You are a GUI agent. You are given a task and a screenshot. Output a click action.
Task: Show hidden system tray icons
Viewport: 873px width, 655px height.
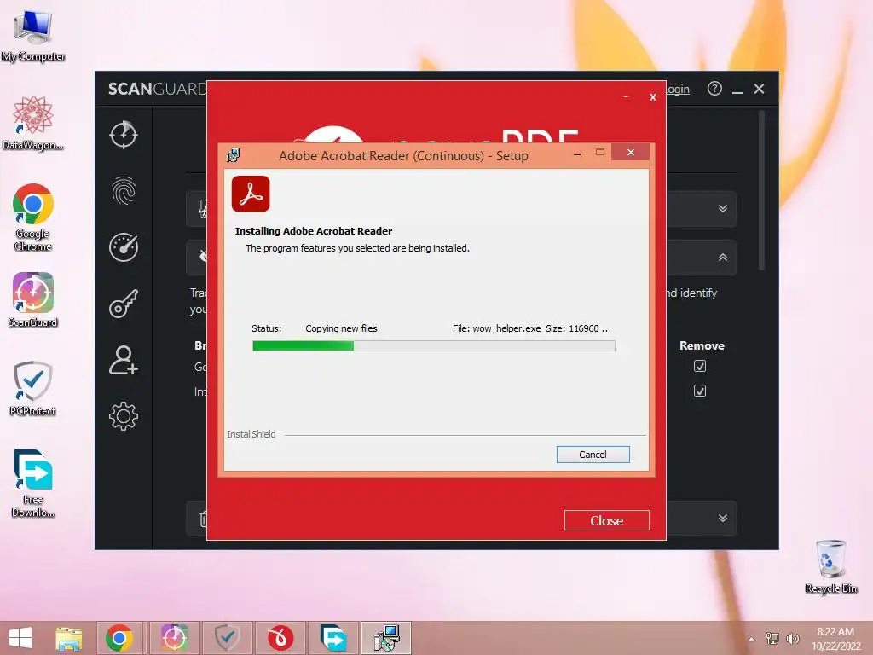(752, 639)
